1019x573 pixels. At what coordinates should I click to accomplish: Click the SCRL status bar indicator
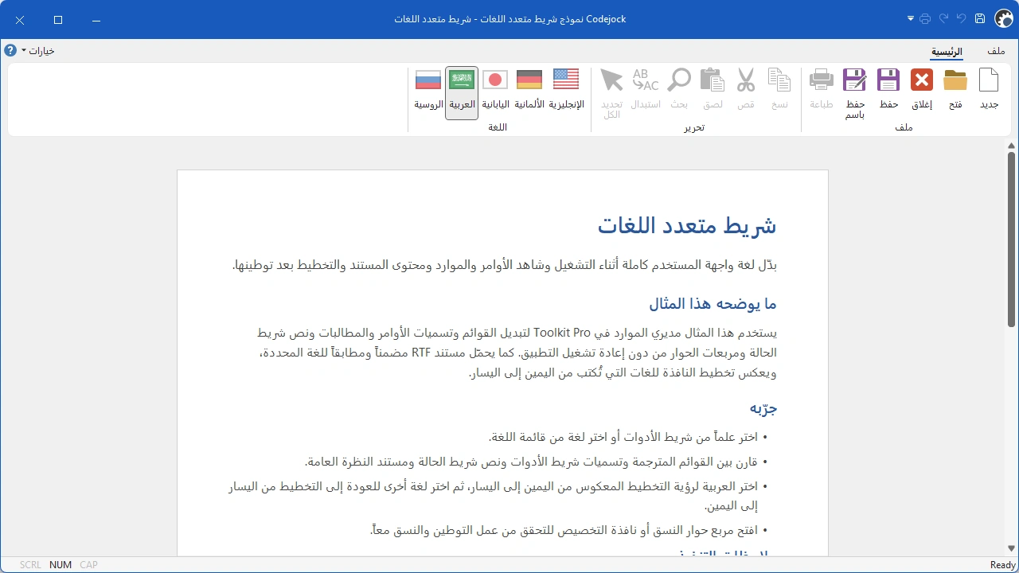[x=30, y=565]
